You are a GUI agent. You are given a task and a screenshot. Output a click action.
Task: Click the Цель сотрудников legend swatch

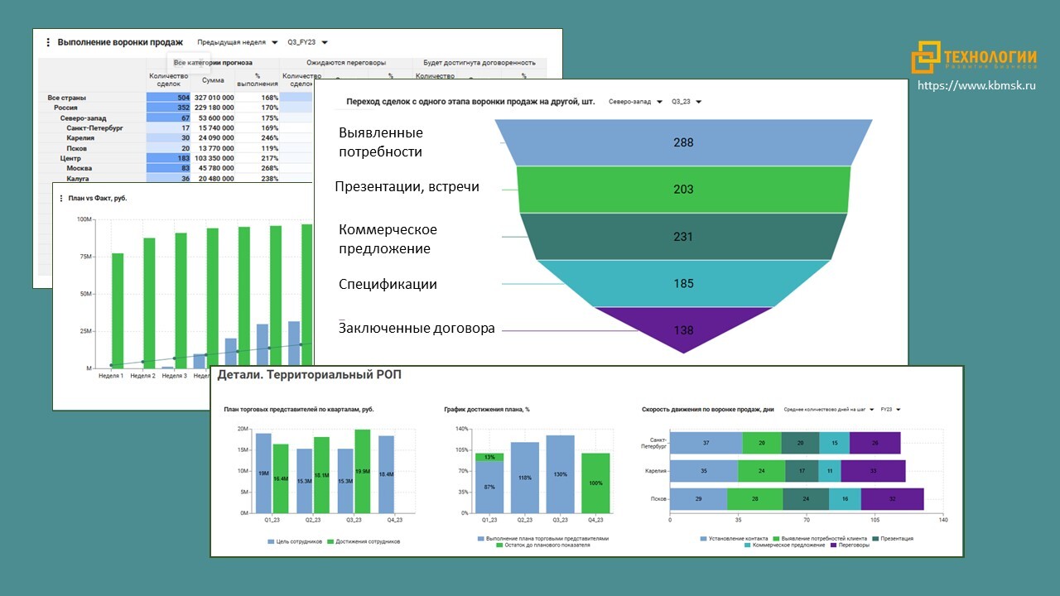(x=271, y=541)
